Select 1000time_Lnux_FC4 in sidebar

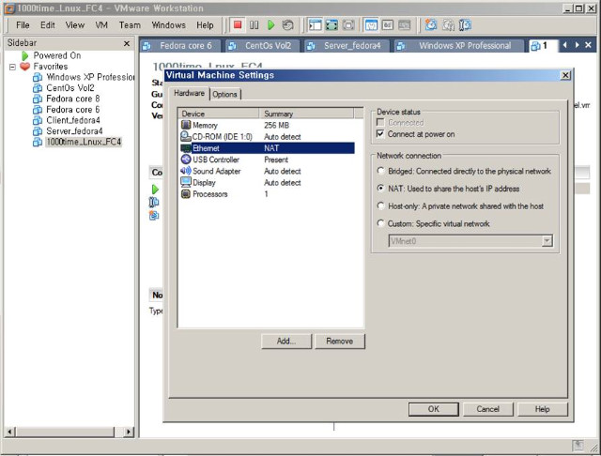pos(84,142)
